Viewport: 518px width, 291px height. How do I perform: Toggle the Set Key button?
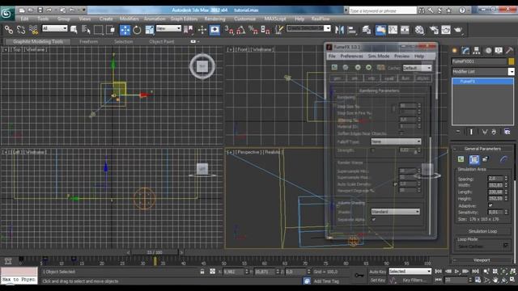pos(378,280)
